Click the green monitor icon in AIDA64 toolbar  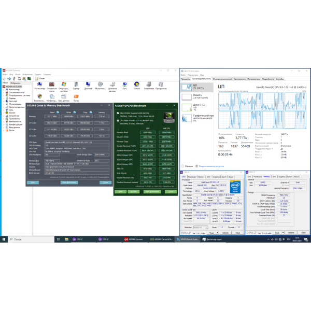[29, 79]
